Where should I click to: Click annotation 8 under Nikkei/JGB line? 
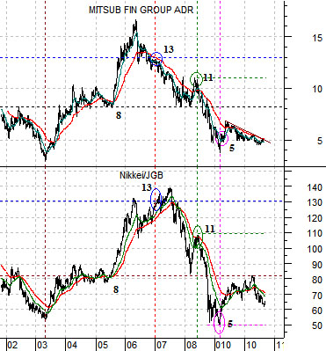click(x=116, y=289)
